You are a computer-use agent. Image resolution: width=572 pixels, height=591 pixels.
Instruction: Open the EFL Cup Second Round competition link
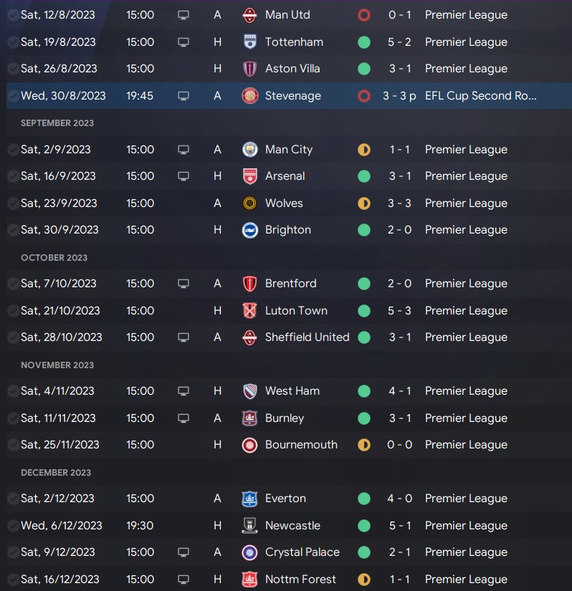point(480,96)
